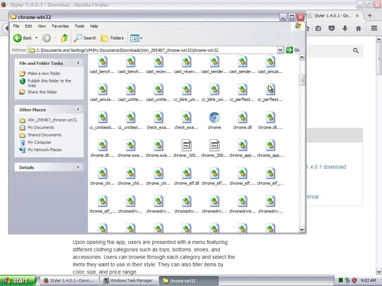Image resolution: width=382 pixels, height=286 pixels.
Task: Click the Explorer scrollbar up arrow
Action: click(x=302, y=57)
